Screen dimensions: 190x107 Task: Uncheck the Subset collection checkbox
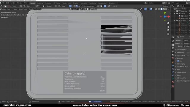pyautogui.click(x=179, y=16)
